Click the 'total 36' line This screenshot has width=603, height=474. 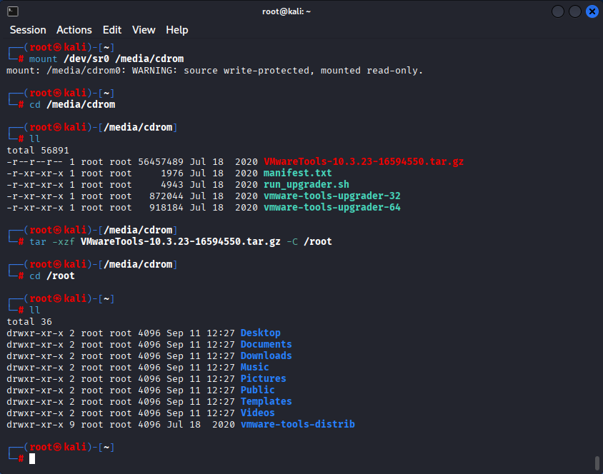point(29,322)
